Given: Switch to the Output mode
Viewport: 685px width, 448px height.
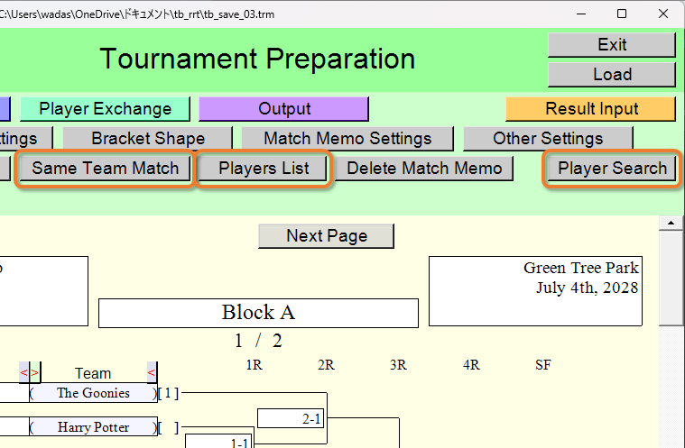Looking at the screenshot, I should pyautogui.click(x=284, y=109).
